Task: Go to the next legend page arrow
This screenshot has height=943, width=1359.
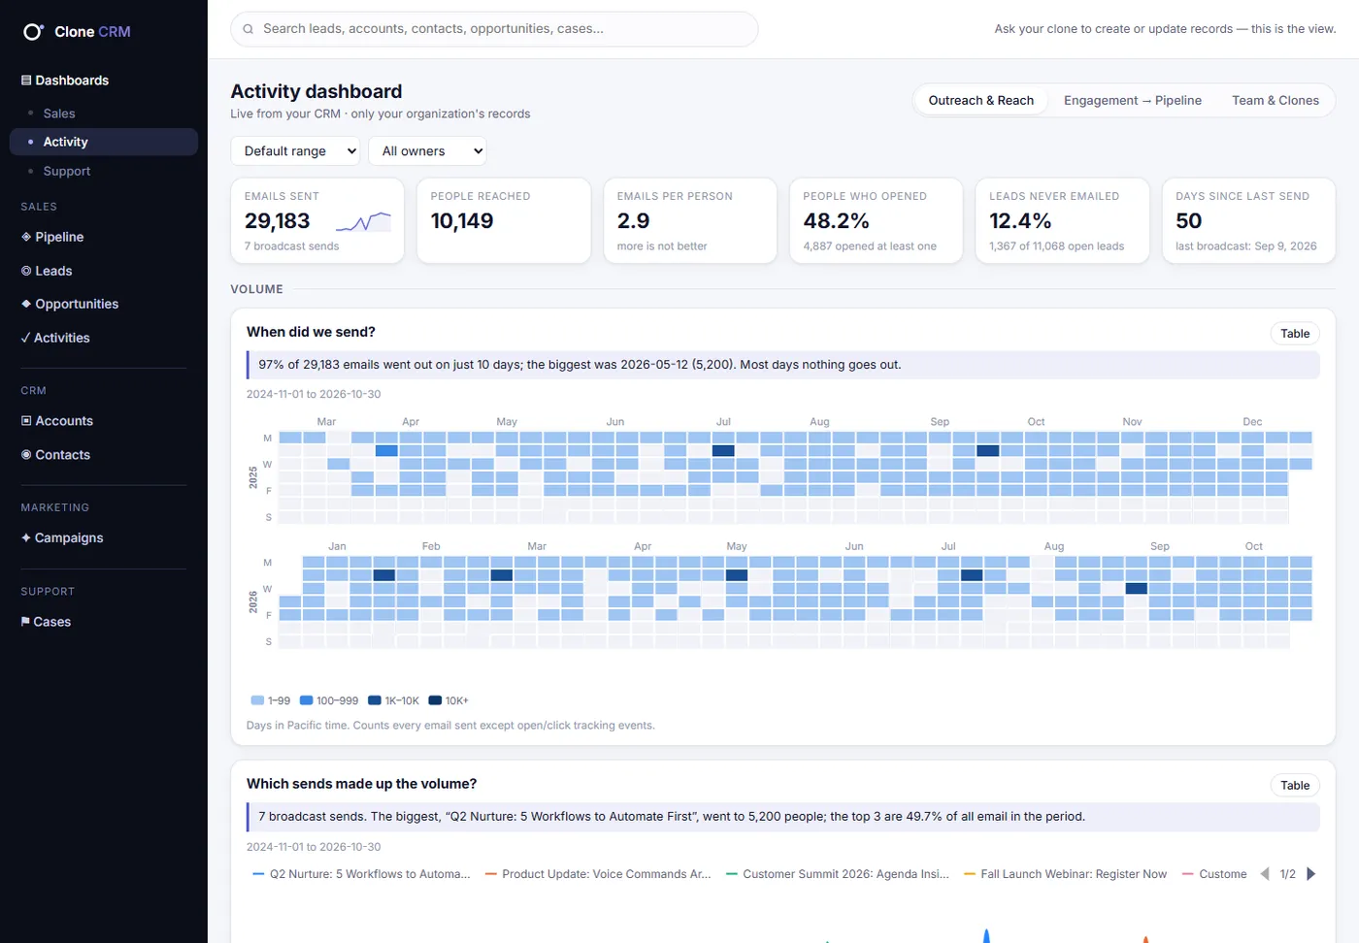Action: [1311, 874]
